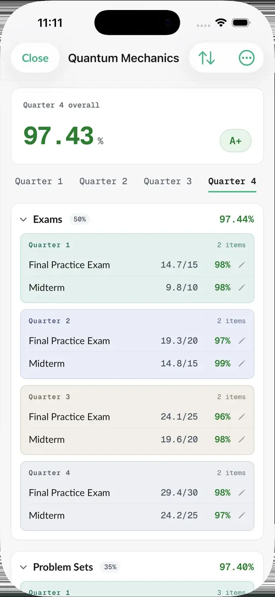Switch to the Quarter 2 tab
The height and width of the screenshot is (597, 275).
coord(103,182)
